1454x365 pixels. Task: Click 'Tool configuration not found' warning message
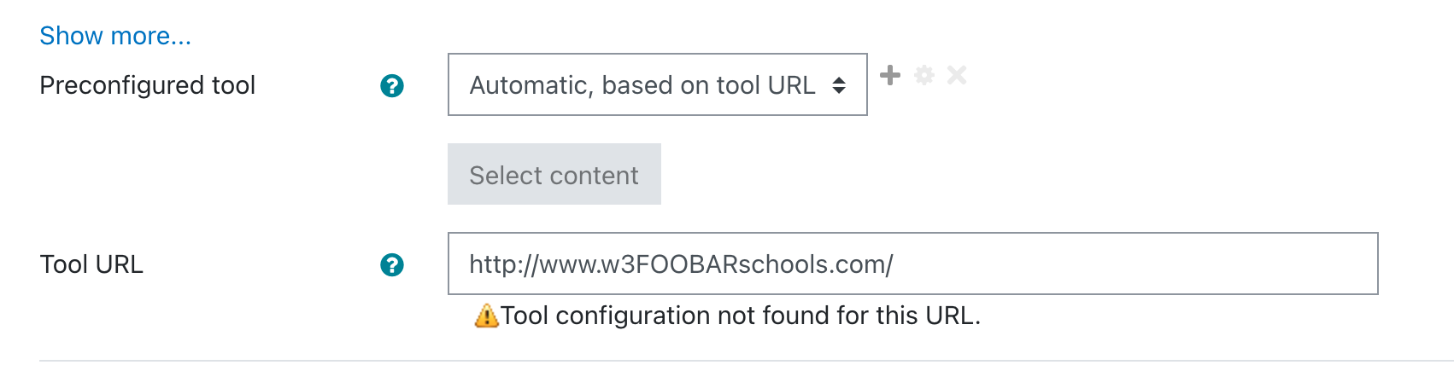pos(741,316)
